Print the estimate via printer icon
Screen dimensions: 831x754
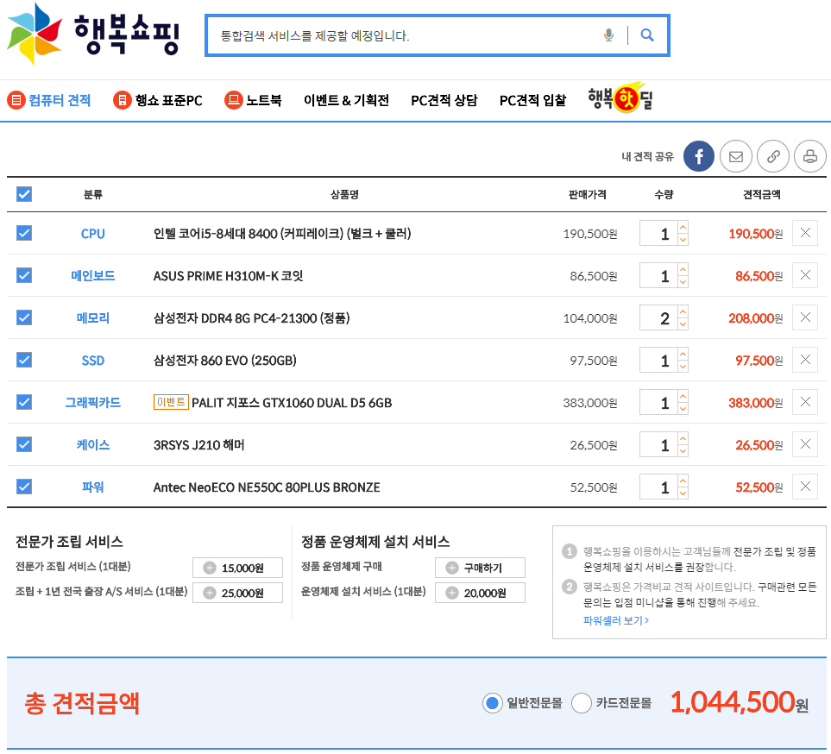[x=810, y=156]
